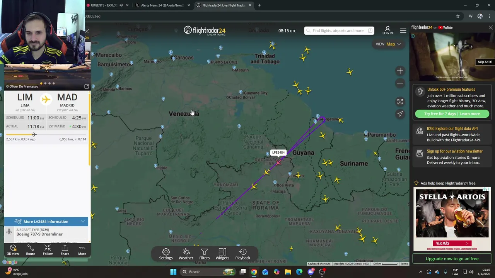This screenshot has height=278, width=495.
Task: Open the VIEW Map dropdown
Action: coord(388,44)
